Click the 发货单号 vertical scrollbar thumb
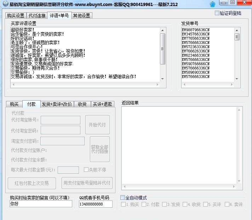Screen dimensions: 252x220 pyautogui.click(x=237, y=37)
